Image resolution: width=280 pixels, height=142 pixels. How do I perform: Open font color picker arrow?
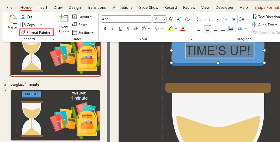[188, 29]
